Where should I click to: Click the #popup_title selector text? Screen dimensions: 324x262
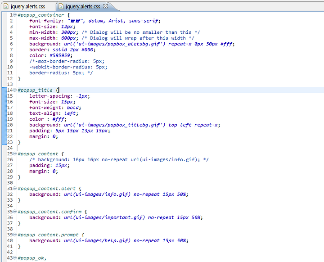click(x=35, y=90)
